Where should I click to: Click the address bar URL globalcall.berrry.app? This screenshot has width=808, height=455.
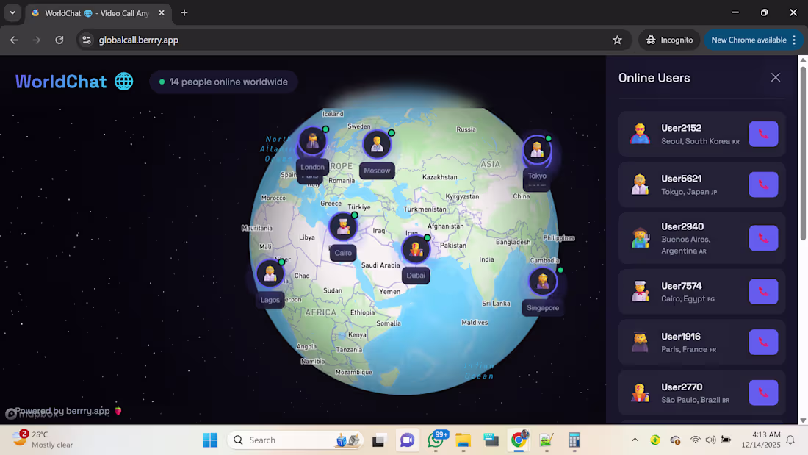click(139, 40)
